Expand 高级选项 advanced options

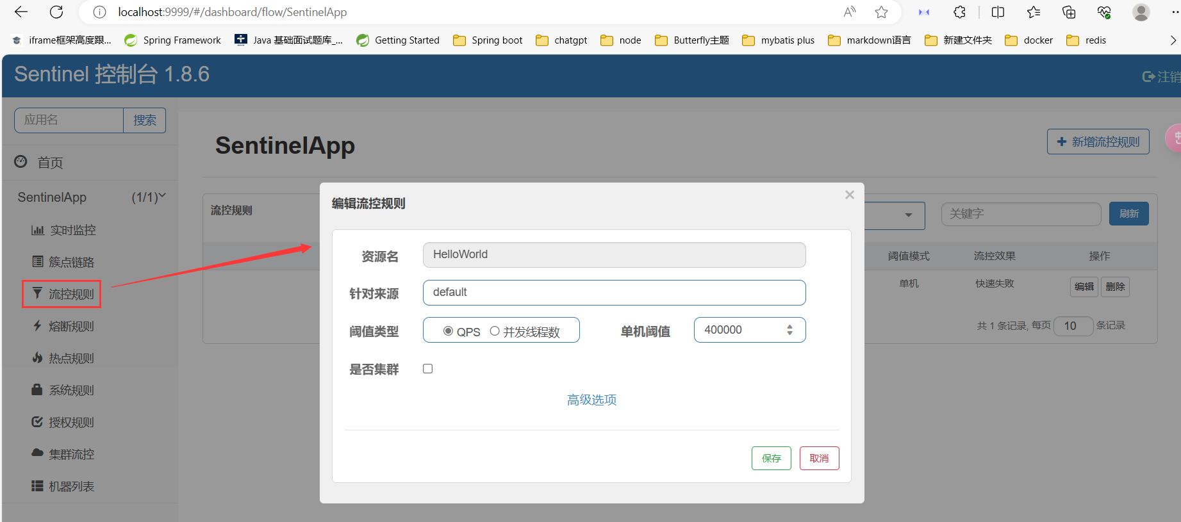point(591,400)
